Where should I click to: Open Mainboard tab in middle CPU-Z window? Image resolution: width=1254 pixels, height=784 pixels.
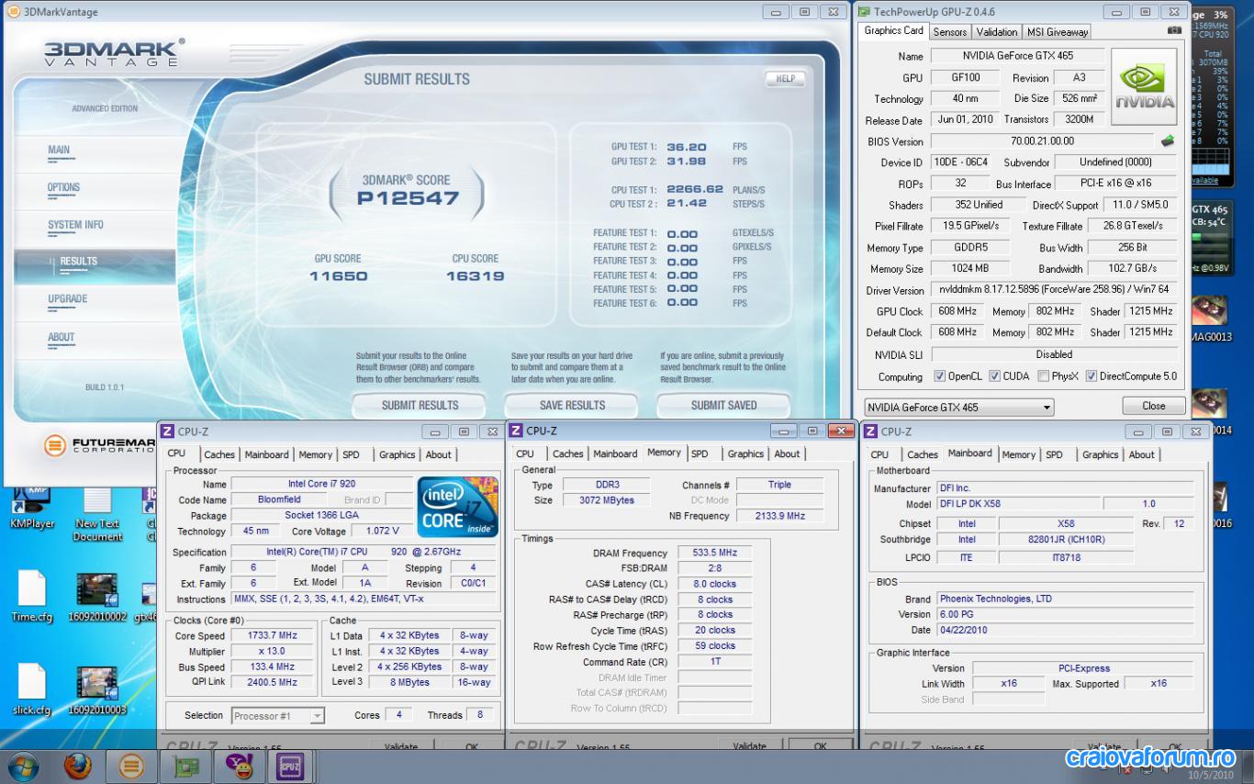[x=615, y=454]
